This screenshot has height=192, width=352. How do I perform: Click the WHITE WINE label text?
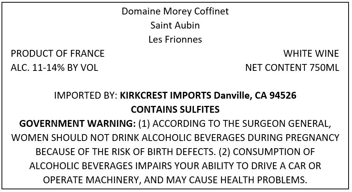click(311, 54)
